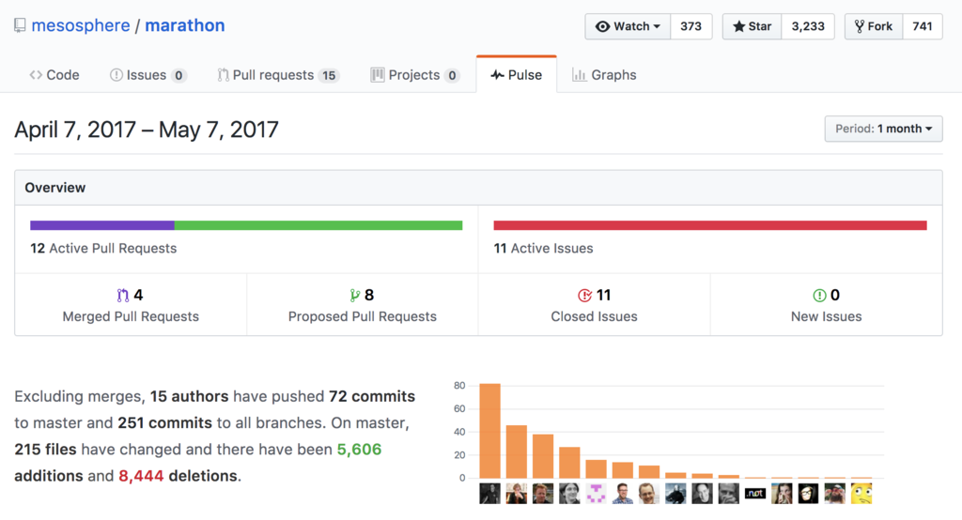
Task: Click the 'April 7, 2017 – May 7, 2017' heading
Action: (x=147, y=130)
